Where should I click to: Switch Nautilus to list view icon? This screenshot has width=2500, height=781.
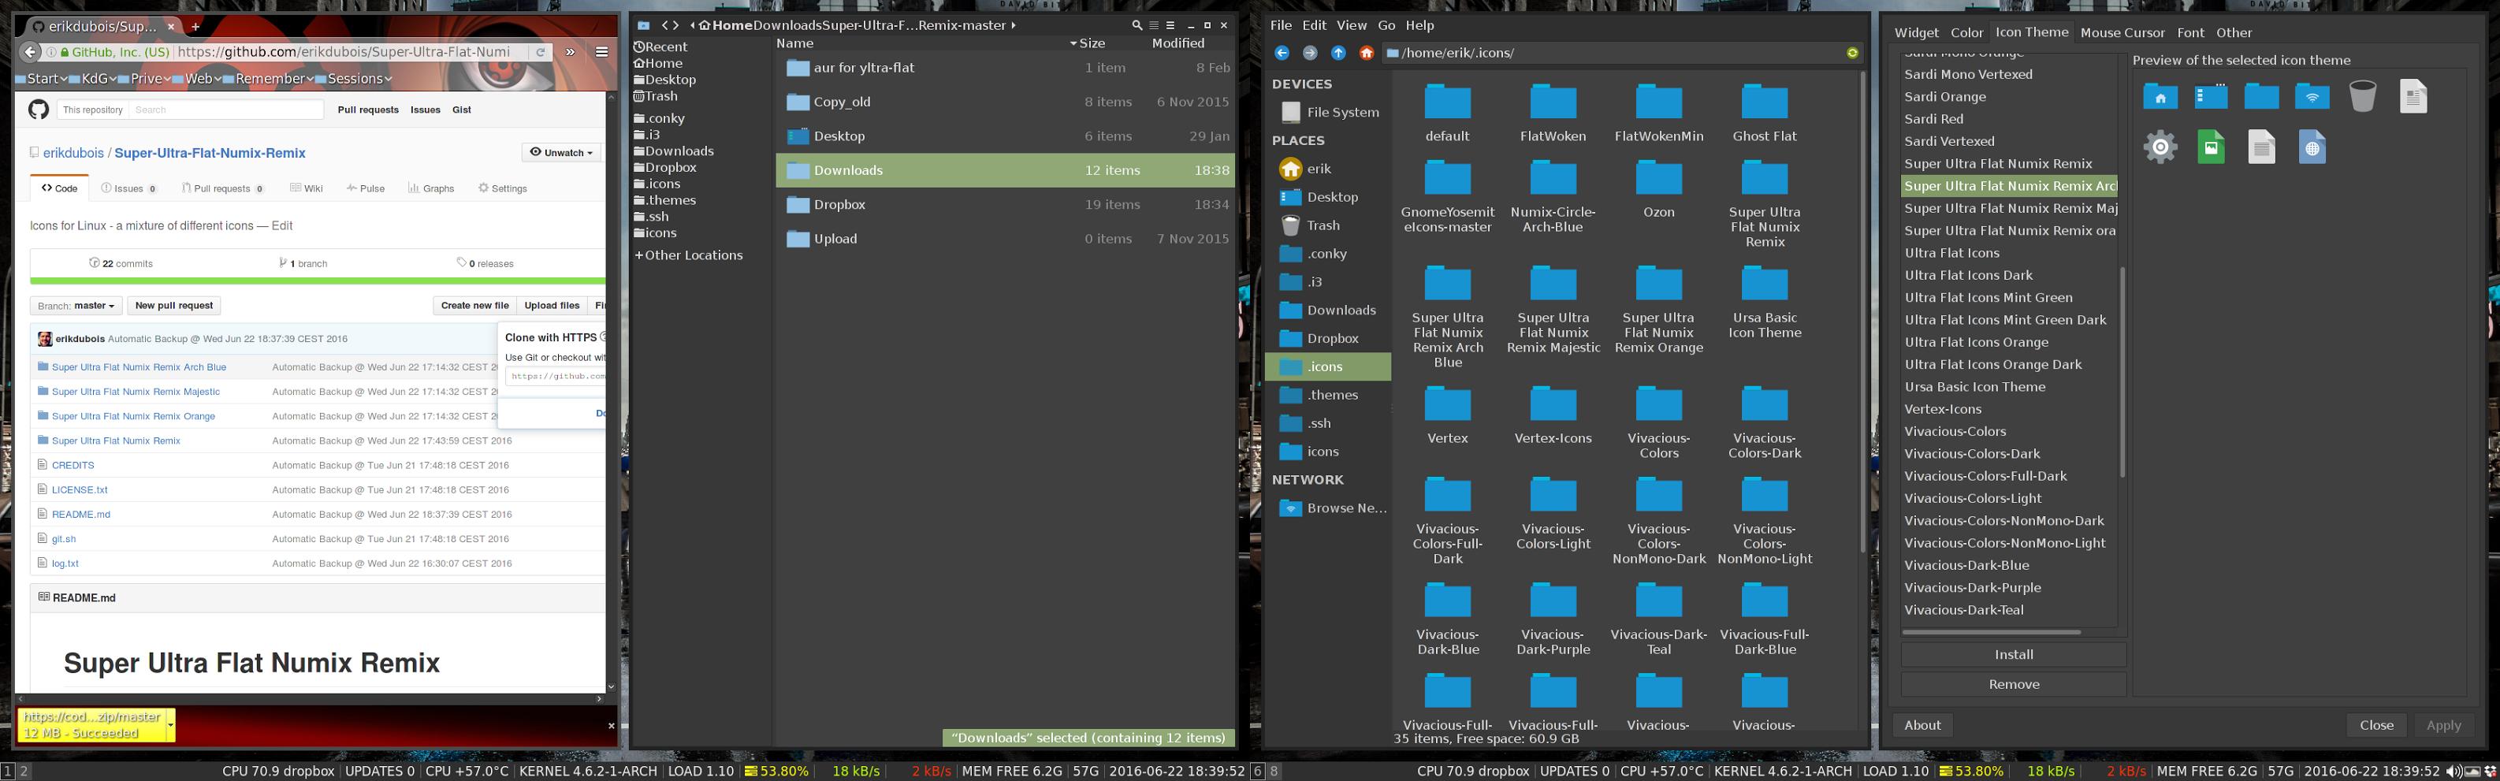(x=1154, y=25)
